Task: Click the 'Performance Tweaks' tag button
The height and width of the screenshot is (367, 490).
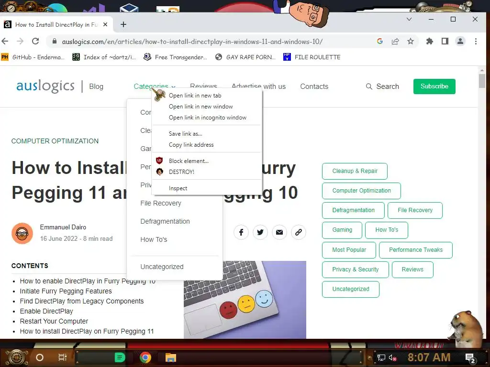Action: [x=416, y=250]
